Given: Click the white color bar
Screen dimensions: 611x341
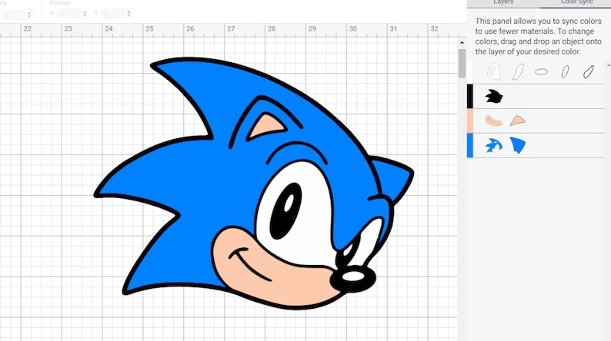Looking at the screenshot, I should coord(470,72).
